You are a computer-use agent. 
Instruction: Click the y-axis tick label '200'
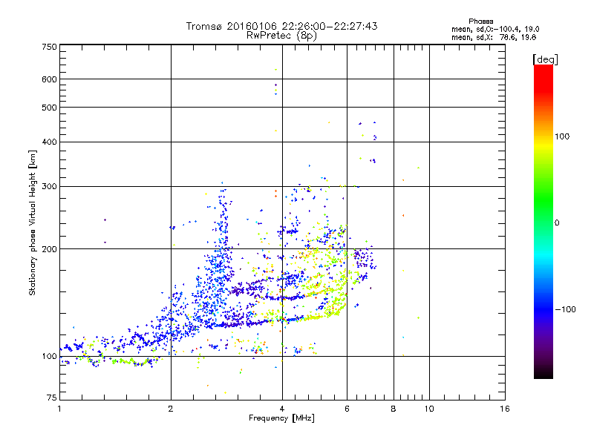point(49,249)
